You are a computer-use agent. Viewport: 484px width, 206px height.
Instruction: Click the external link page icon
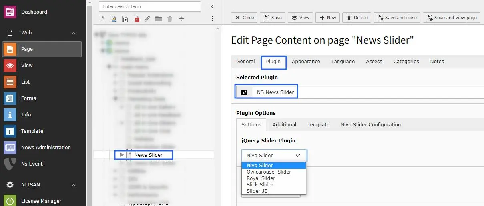pos(147,19)
